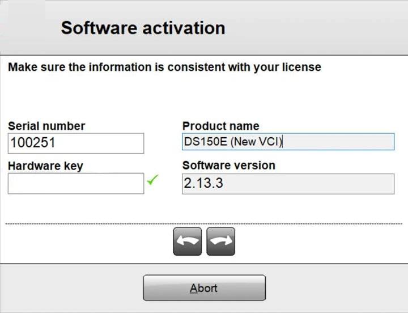This screenshot has height=313, width=408.
Task: Click the license consistency instruction text
Action: (164, 67)
